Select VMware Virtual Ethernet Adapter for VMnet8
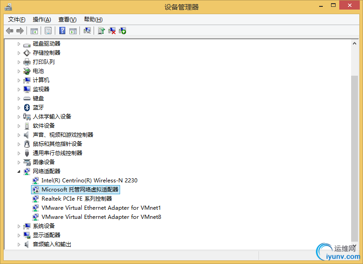This screenshot has width=363, height=264. point(101,217)
